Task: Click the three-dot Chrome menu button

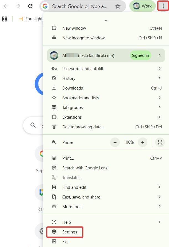Action: click(x=163, y=6)
